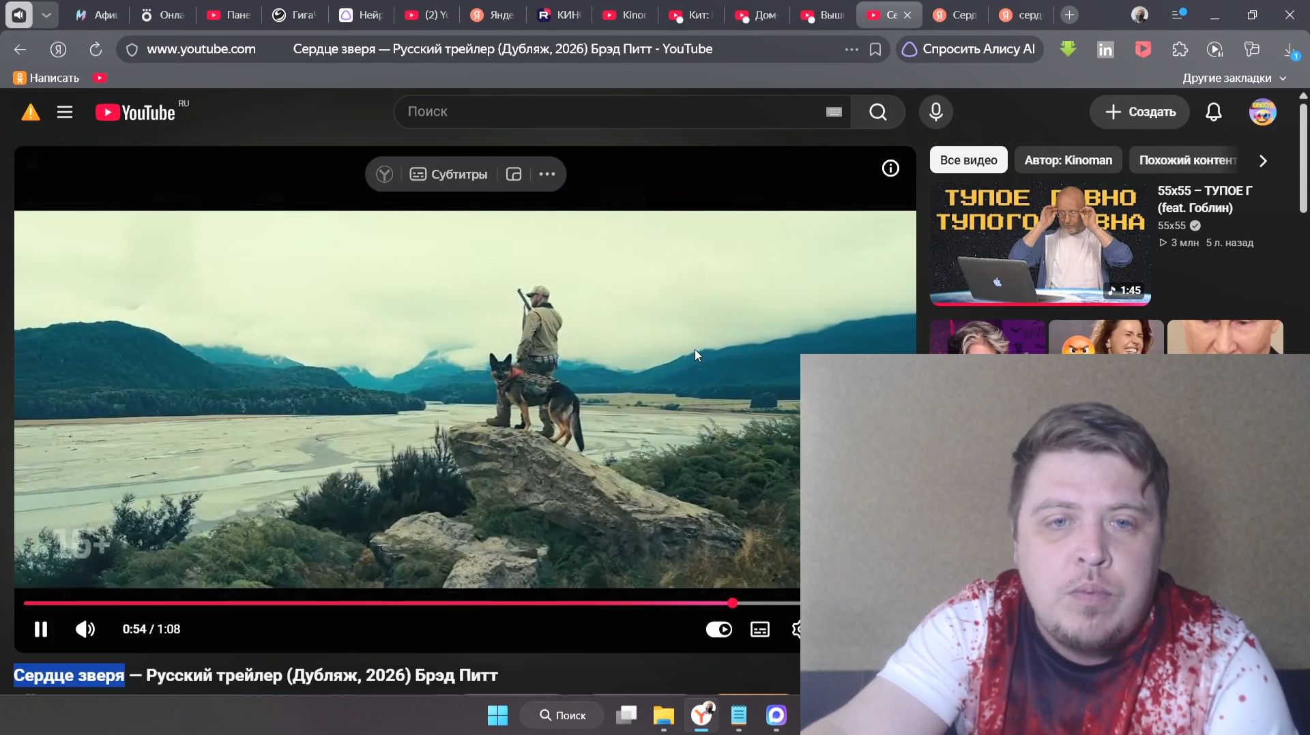Open video picture-in-picture overlay icon
The height and width of the screenshot is (735, 1310).
(514, 175)
